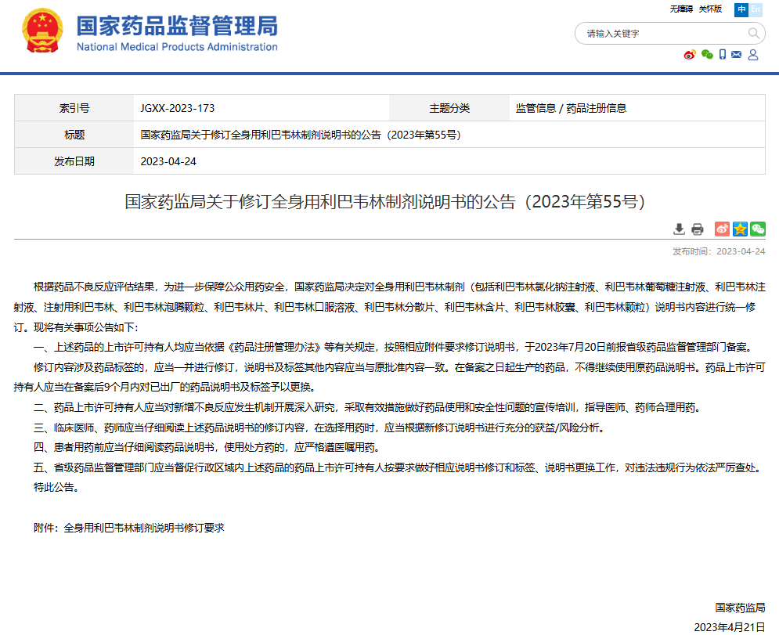Image resolution: width=779 pixels, height=635 pixels.
Task: Click 监管信息 / 药品注册信息 category text
Action: (x=571, y=108)
